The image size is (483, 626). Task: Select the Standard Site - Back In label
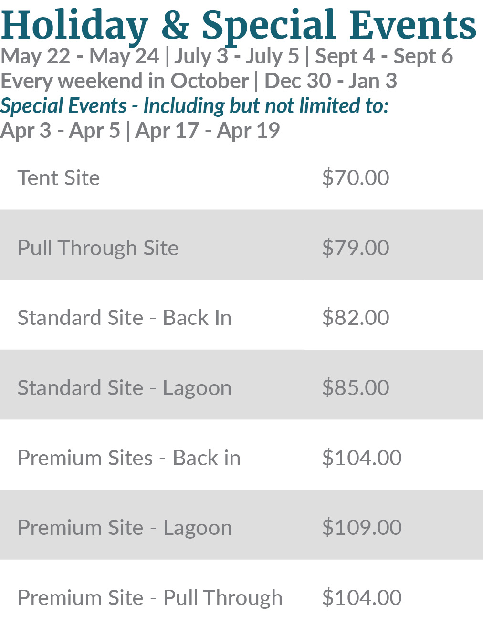point(125,318)
